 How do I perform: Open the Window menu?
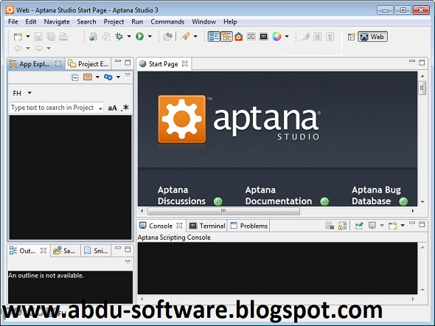tap(203, 21)
